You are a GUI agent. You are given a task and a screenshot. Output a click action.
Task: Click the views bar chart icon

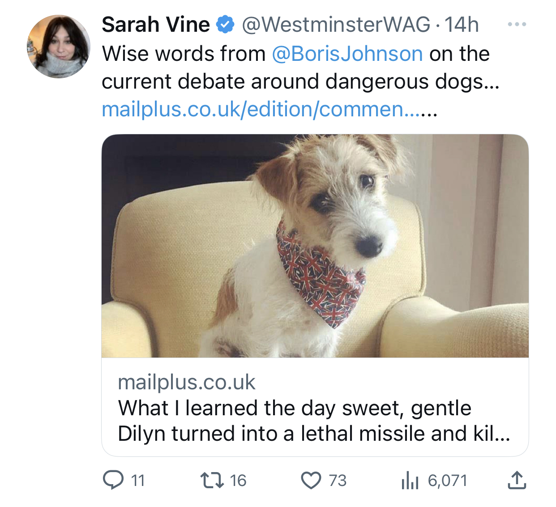coord(410,481)
